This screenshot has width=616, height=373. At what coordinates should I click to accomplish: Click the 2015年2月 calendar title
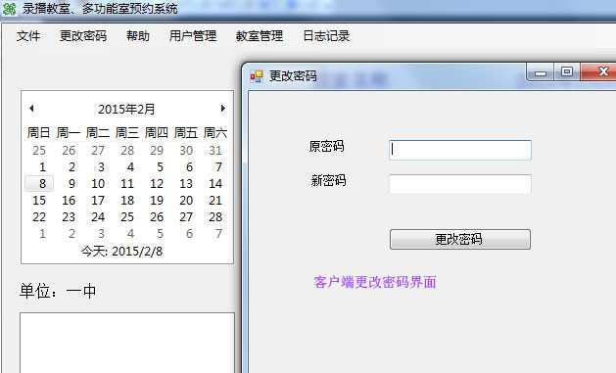[x=126, y=109]
